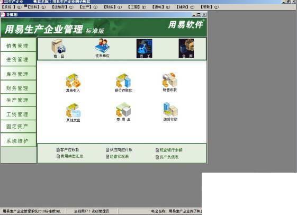Screen dimensions: 297x215
Task: Select 销售管理 in the sidebar
Action: 18,44
